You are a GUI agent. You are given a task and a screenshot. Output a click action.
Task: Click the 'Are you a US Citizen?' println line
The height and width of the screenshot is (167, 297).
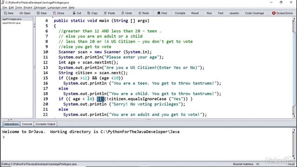tap(131, 68)
